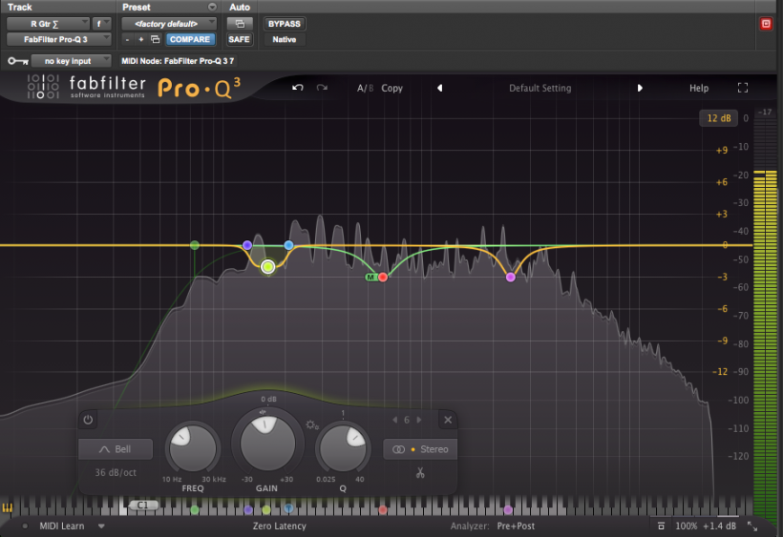
Task: Click the MIDI Learn button
Action: tap(62, 526)
